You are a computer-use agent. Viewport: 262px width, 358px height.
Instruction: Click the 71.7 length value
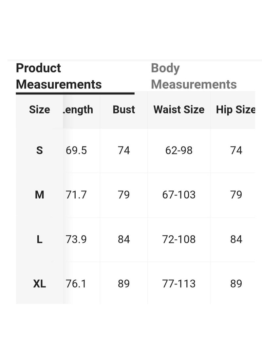[x=76, y=195]
